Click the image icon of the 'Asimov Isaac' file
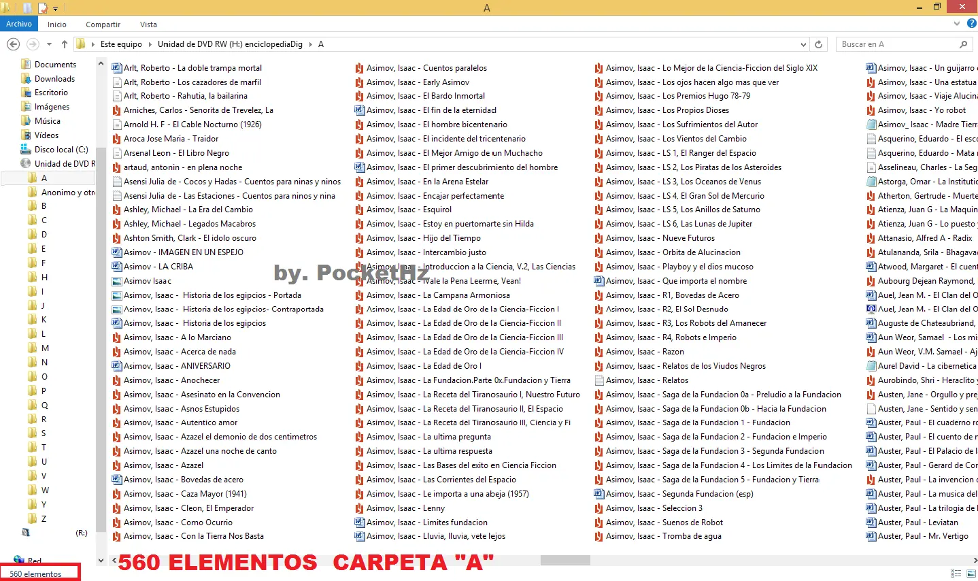 click(116, 281)
